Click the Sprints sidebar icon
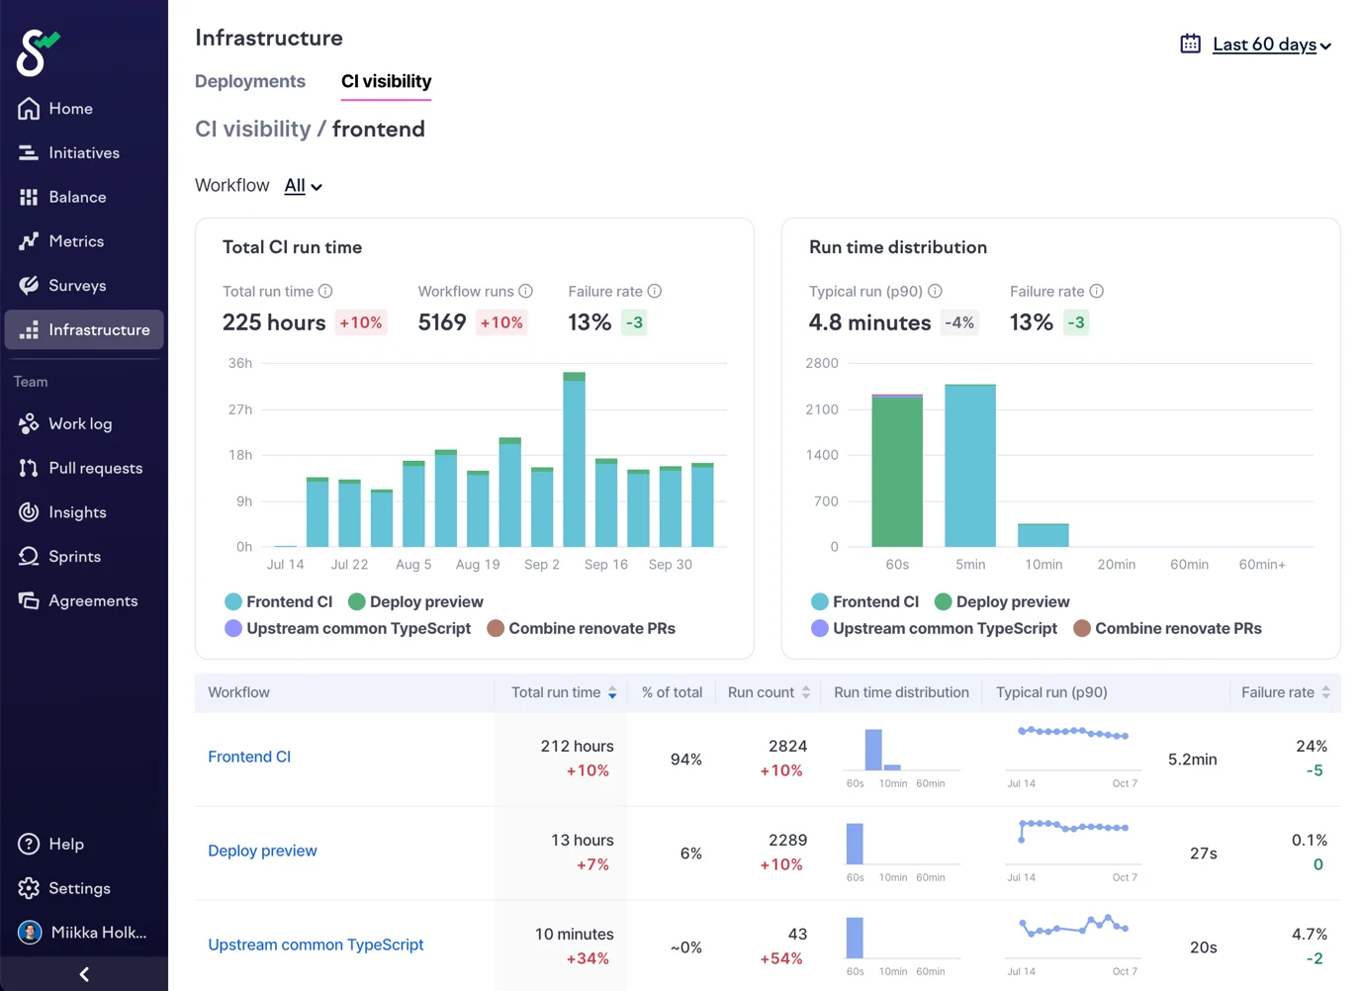Viewport: 1361px width, 991px height. click(29, 557)
